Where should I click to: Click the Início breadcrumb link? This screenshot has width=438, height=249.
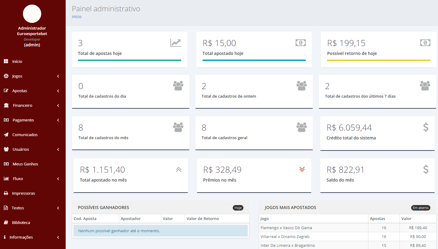(x=77, y=17)
